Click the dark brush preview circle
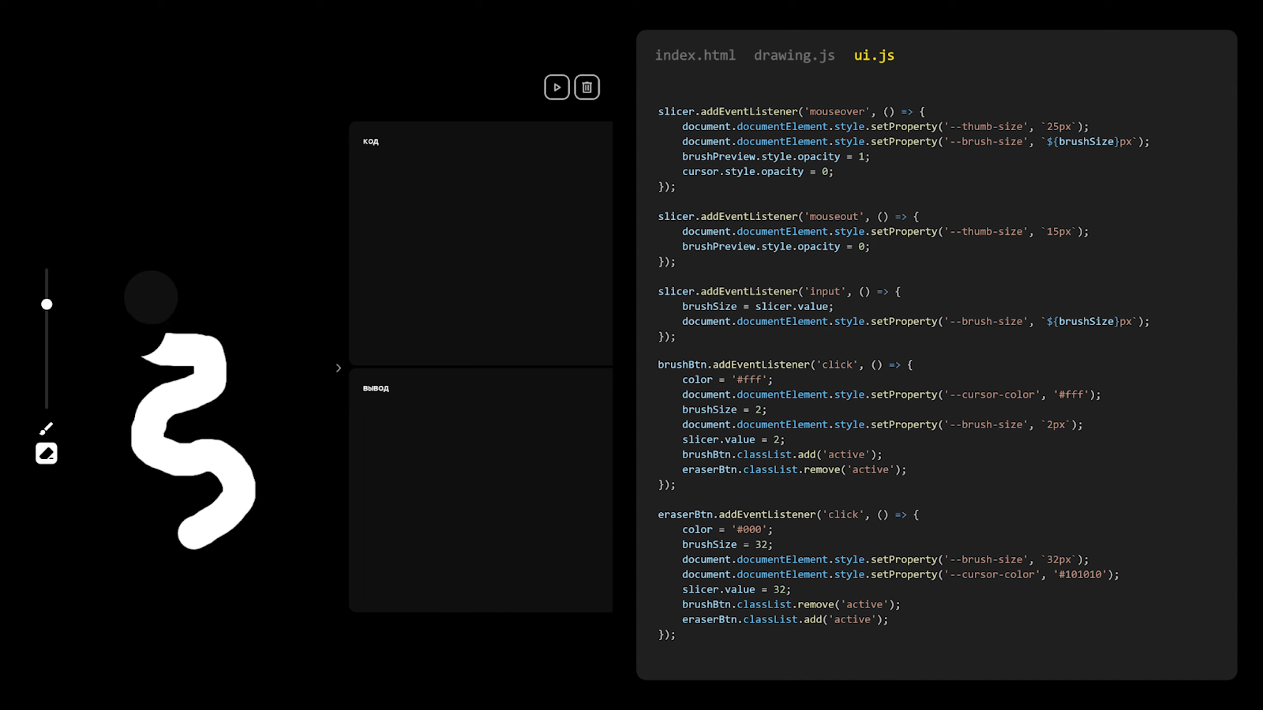This screenshot has height=710, width=1263. click(x=151, y=297)
